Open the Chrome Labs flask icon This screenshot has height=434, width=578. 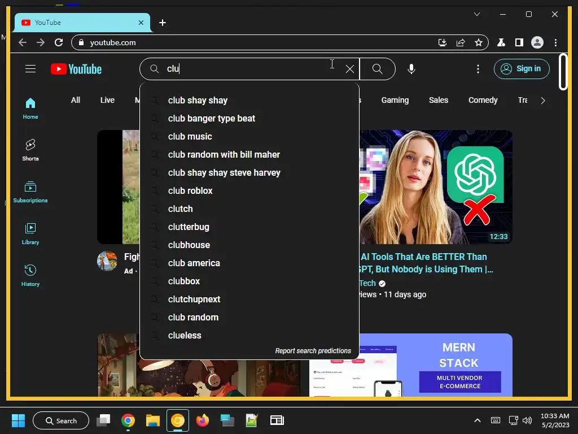pyautogui.click(x=501, y=42)
